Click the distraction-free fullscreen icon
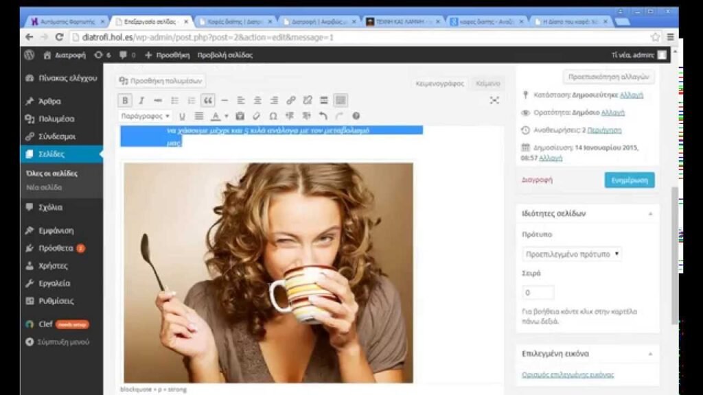 pos(494,100)
